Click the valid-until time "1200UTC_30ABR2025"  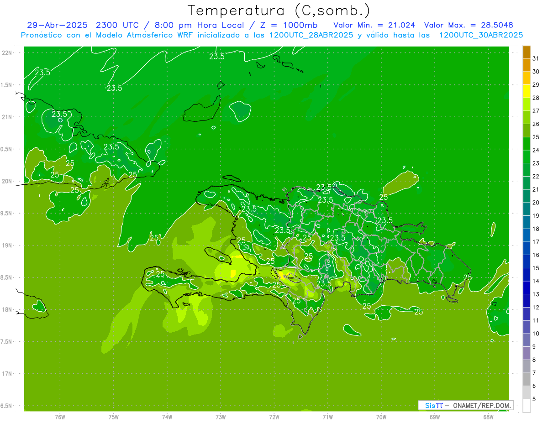480,35
